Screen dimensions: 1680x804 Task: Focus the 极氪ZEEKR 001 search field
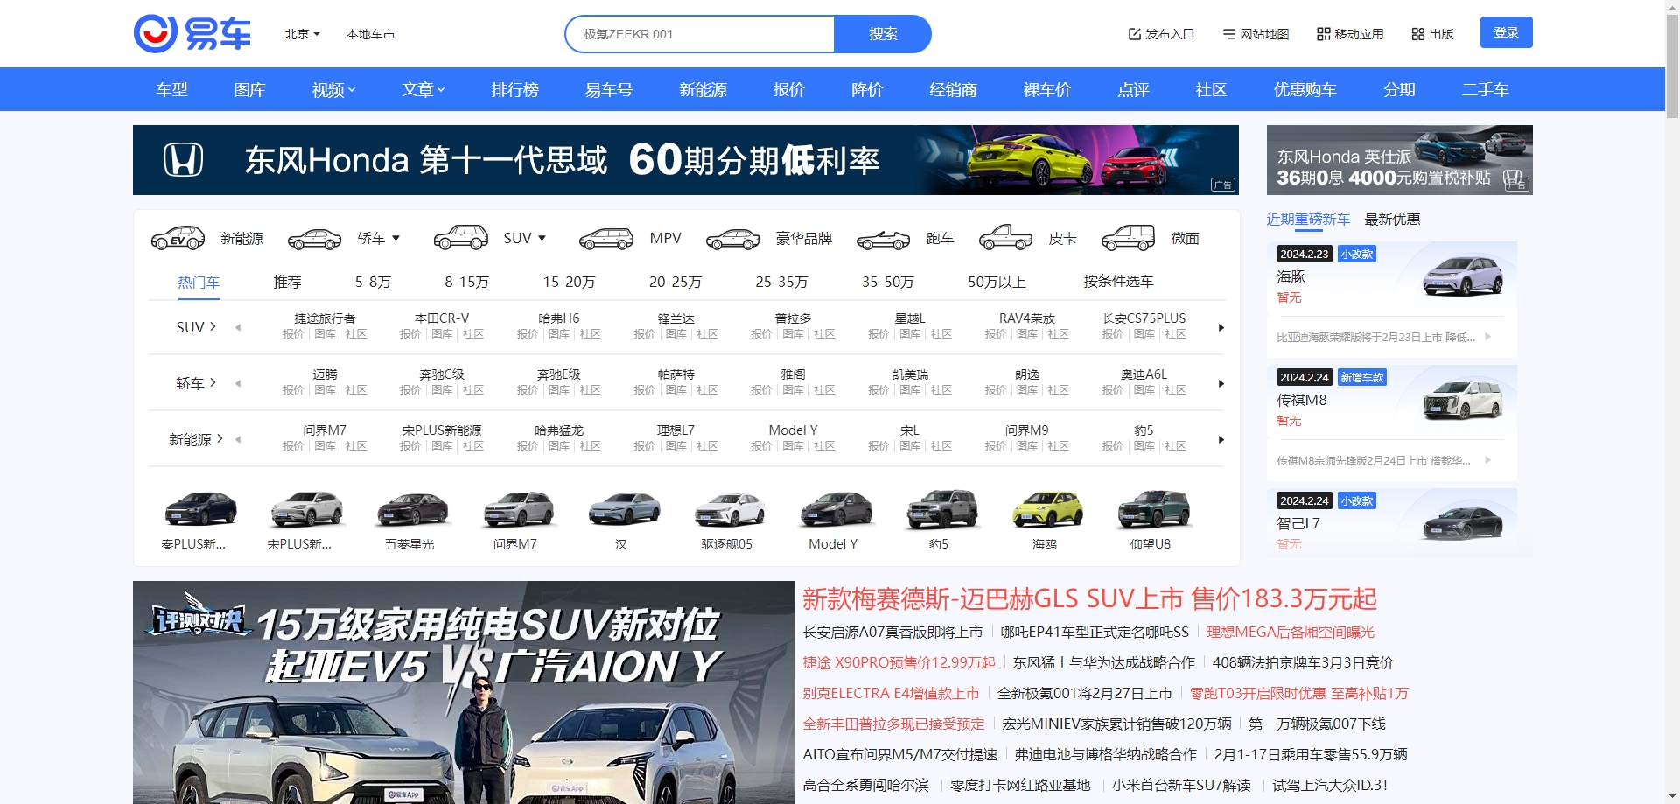click(700, 34)
